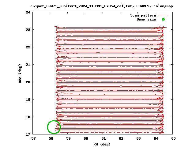Click the Dec axis tick label 24
The image size is (196, 147).
28,12
